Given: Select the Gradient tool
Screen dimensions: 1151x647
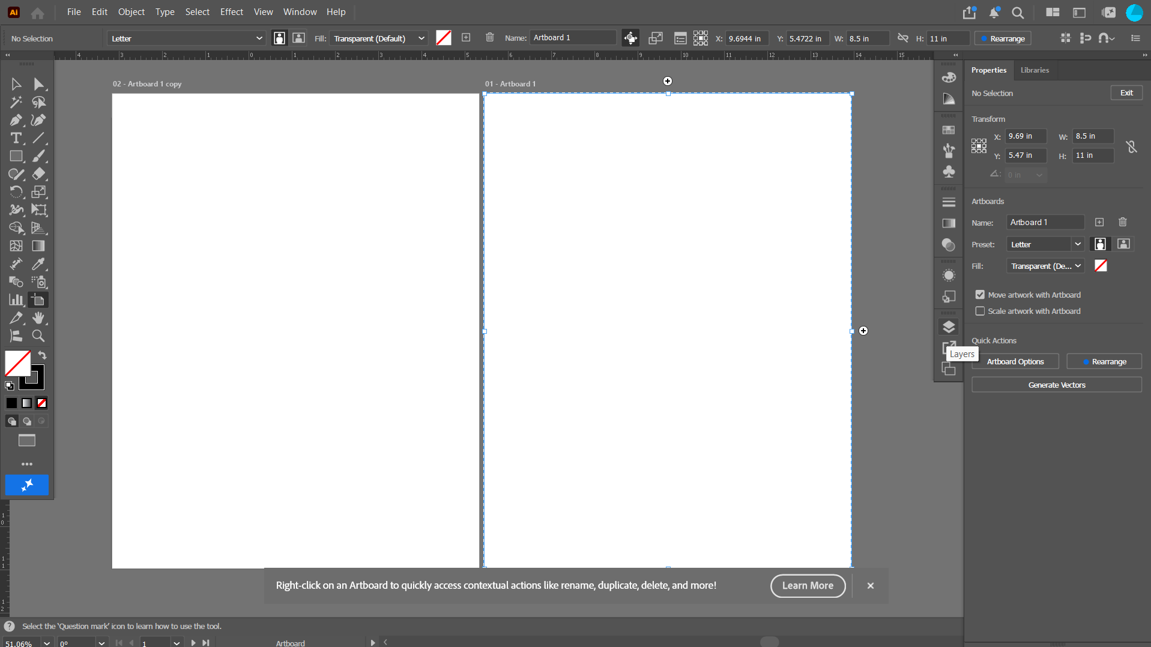Looking at the screenshot, I should pos(38,246).
